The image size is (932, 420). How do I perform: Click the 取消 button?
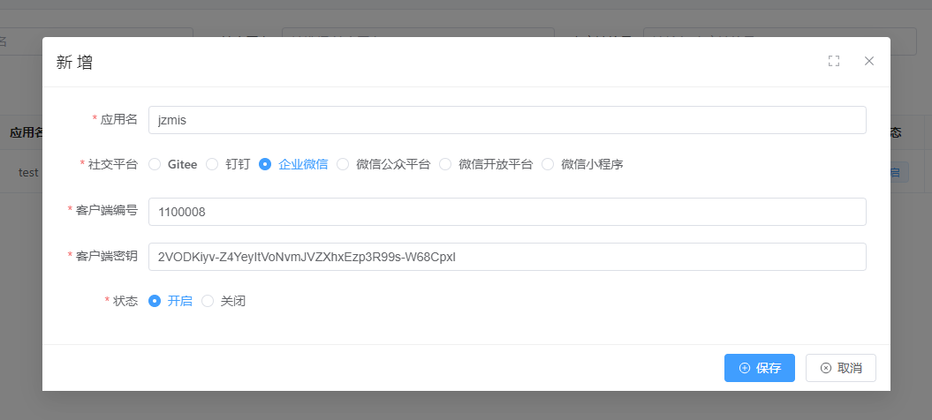pyautogui.click(x=840, y=368)
